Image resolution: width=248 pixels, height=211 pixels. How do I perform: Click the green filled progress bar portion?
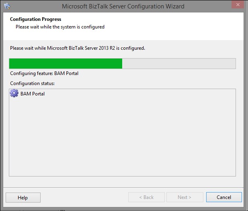click(66, 63)
